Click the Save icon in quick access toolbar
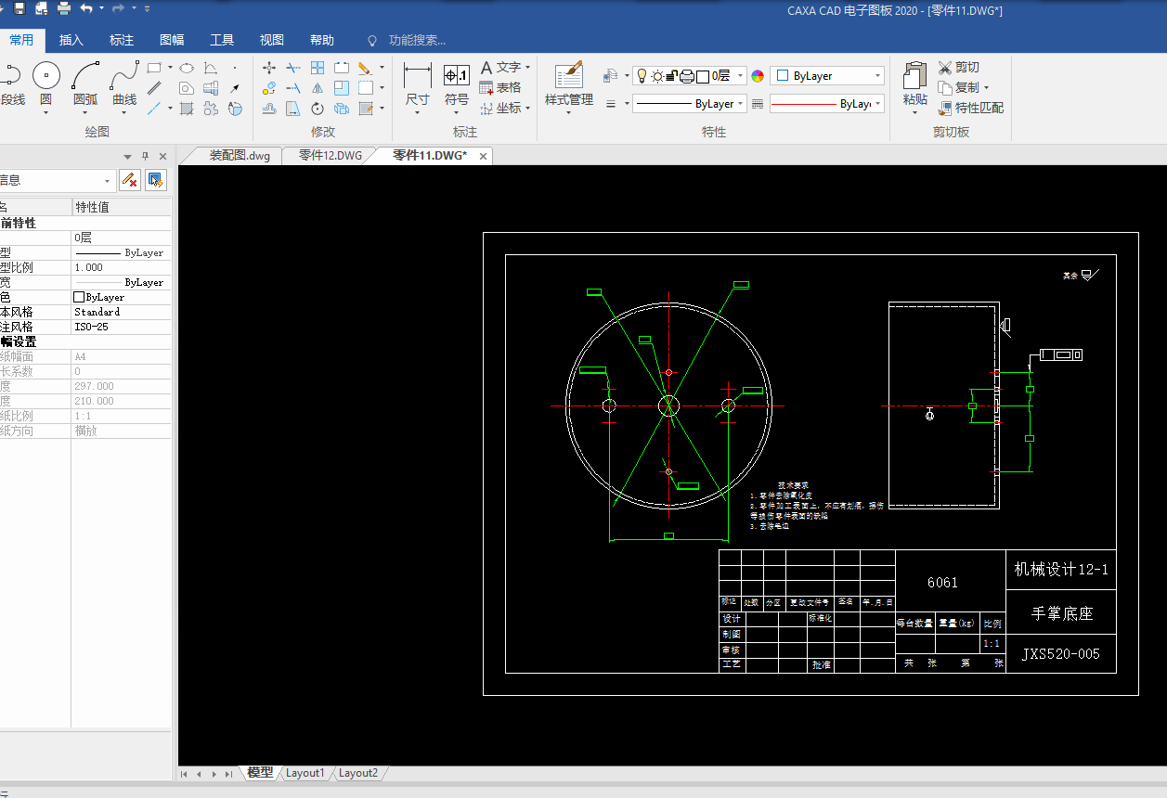1167x798 pixels. (x=18, y=8)
